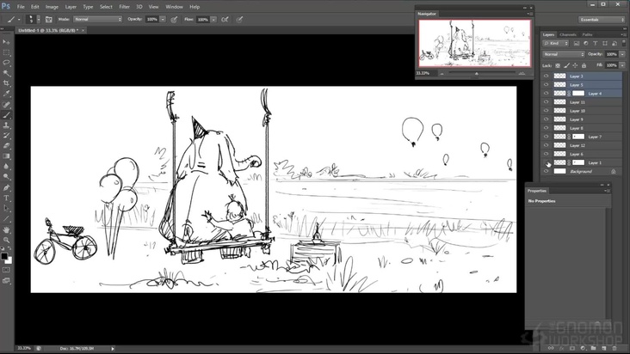Open the File menu
The width and height of the screenshot is (630, 354).
(21, 7)
